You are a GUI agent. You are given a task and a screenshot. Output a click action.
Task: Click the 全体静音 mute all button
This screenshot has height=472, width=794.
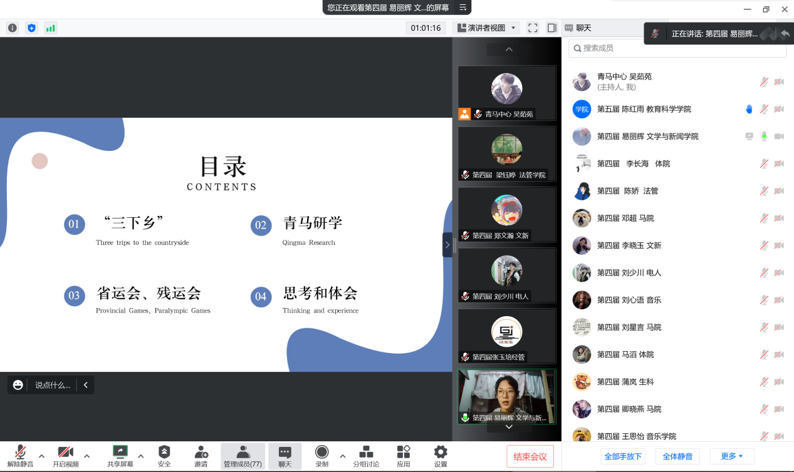[677, 456]
